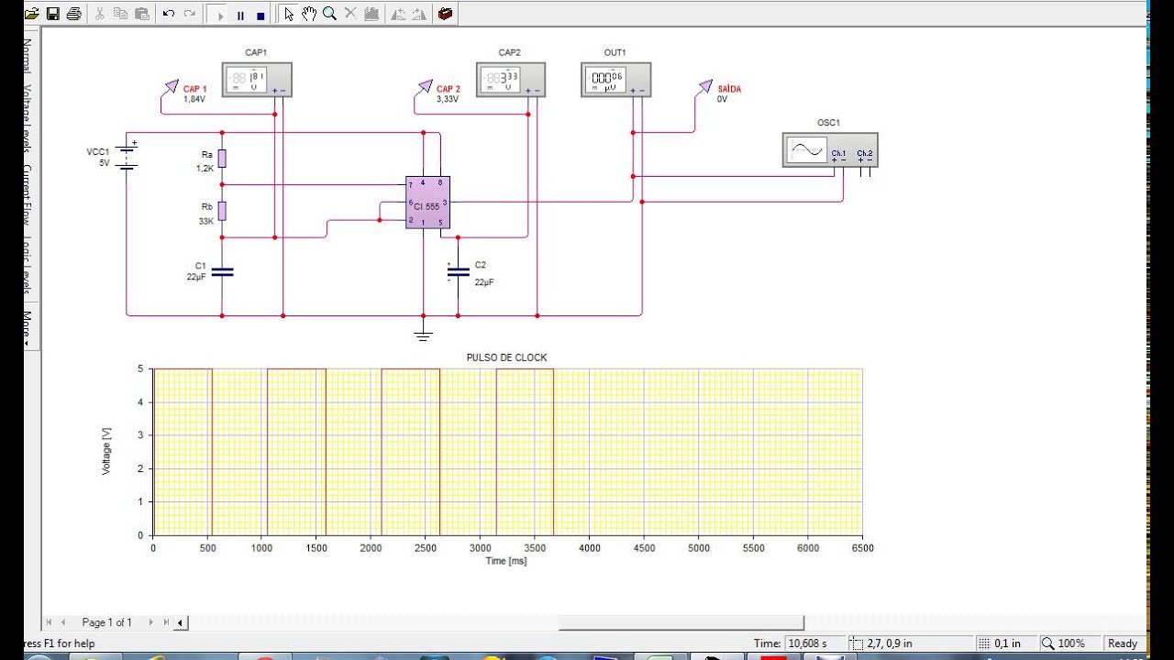Select resistor Ra 1,2K
This screenshot has height=660, width=1174.
pyautogui.click(x=222, y=159)
